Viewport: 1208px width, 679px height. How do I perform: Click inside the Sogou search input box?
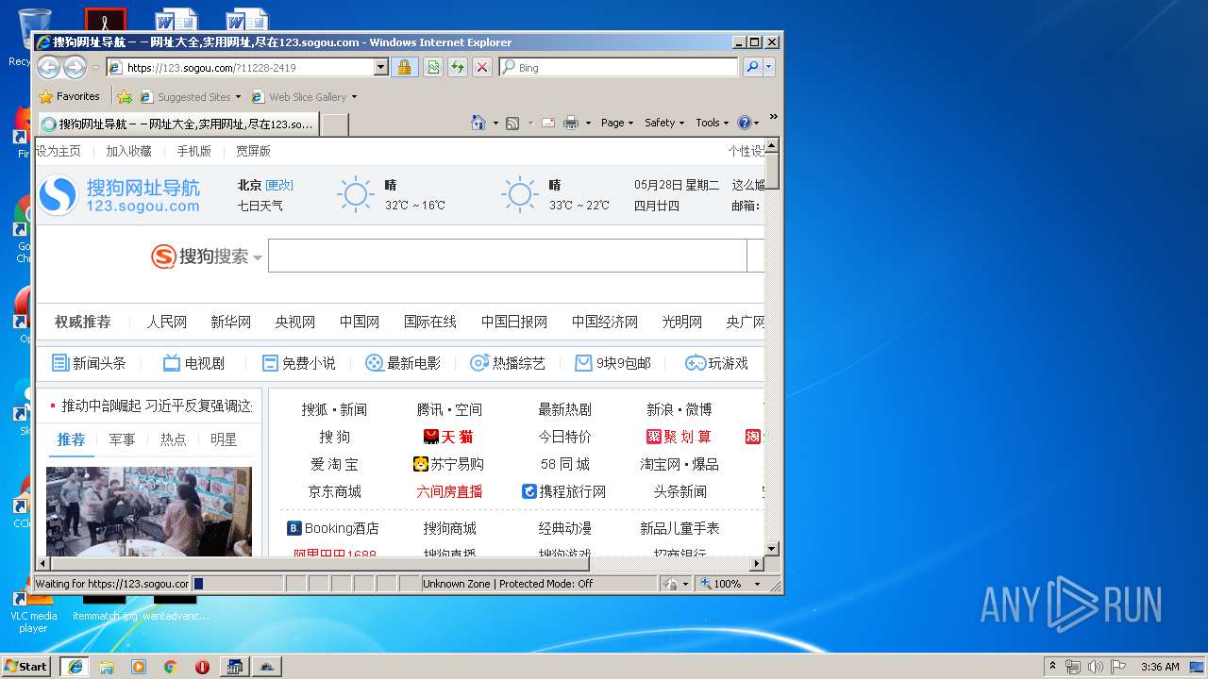(507, 256)
